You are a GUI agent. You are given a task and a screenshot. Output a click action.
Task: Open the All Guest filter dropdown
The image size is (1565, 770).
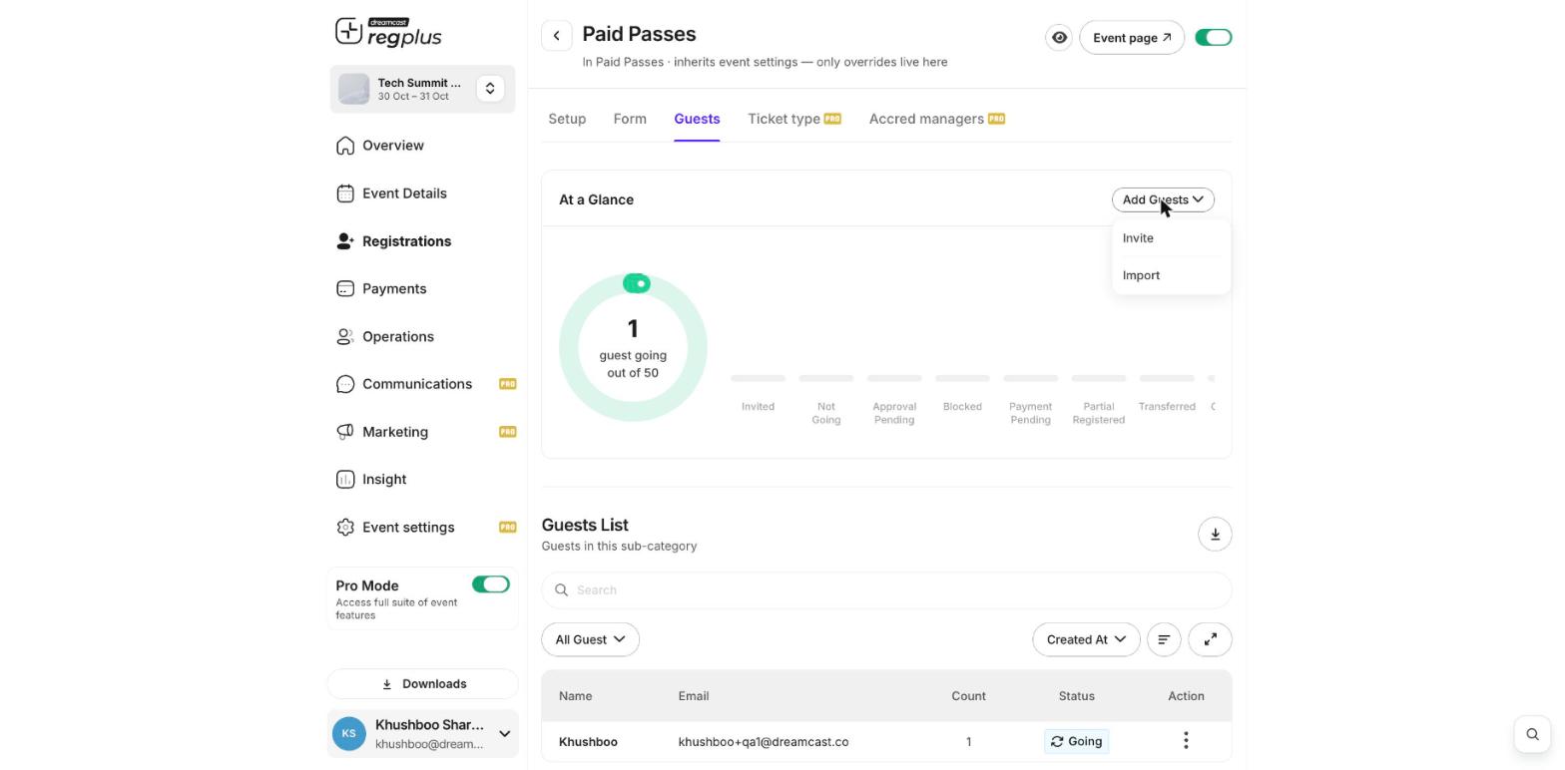(590, 639)
